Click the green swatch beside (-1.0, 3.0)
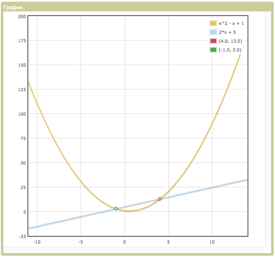 coord(213,50)
